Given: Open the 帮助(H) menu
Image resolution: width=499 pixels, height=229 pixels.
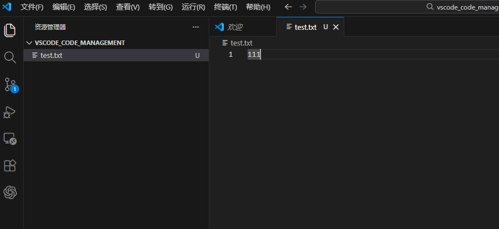Looking at the screenshot, I should pyautogui.click(x=258, y=7).
